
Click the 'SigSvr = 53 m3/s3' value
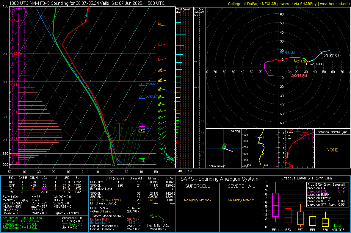[66, 213]
